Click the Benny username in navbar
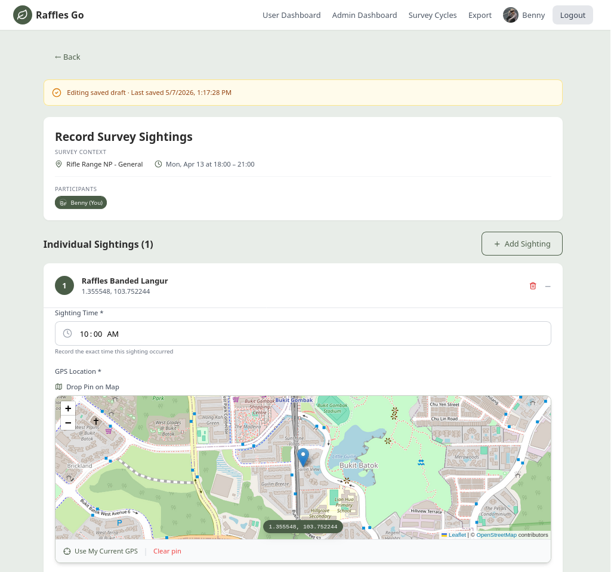This screenshot has width=611, height=572. (533, 15)
